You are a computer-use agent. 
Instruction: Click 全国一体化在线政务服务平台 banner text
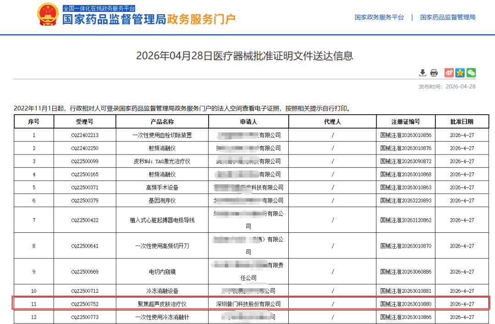point(99,9)
